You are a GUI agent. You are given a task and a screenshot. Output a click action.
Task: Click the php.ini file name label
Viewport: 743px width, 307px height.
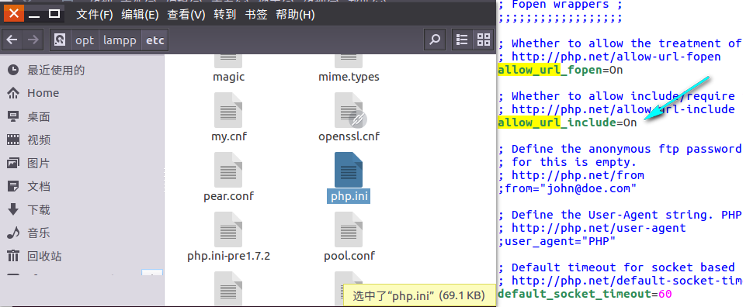point(349,196)
